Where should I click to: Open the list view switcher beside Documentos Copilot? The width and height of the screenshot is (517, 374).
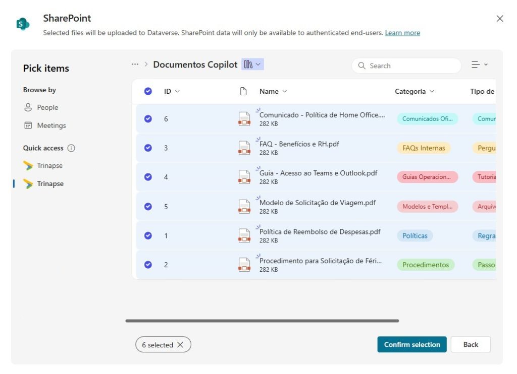[x=252, y=64]
